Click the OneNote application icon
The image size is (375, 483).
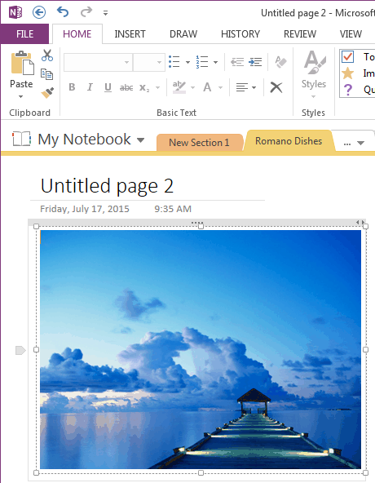pos(15,12)
